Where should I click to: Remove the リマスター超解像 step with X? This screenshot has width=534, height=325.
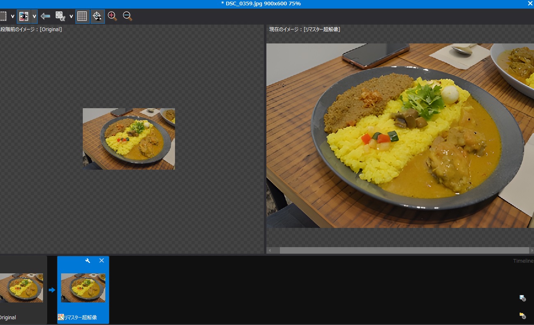[x=102, y=261]
